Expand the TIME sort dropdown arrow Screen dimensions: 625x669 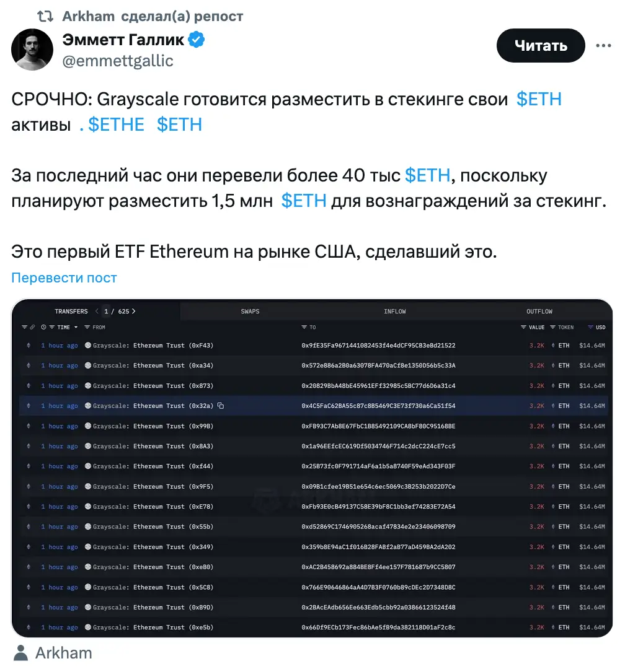(x=76, y=327)
